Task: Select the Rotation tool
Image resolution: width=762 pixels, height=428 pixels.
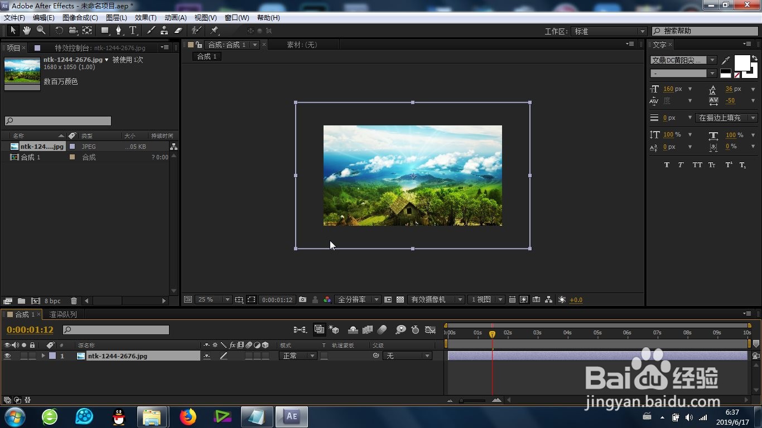Action: [59, 30]
